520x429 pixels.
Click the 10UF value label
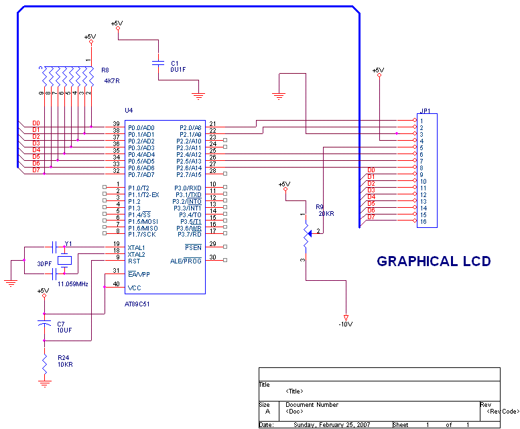64,330
